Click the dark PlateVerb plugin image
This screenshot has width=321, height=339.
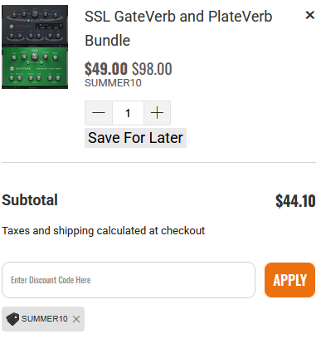point(35,26)
